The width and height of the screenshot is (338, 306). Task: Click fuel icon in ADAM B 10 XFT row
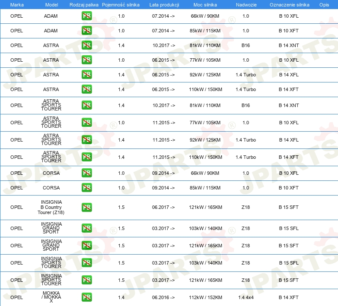[86, 31]
